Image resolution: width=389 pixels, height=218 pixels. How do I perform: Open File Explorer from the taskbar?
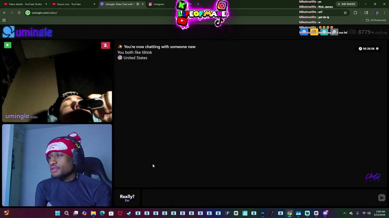(x=93, y=213)
